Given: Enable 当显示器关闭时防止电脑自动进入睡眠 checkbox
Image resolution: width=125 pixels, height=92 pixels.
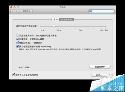Looking at the screenshot, I should pos(17,36).
